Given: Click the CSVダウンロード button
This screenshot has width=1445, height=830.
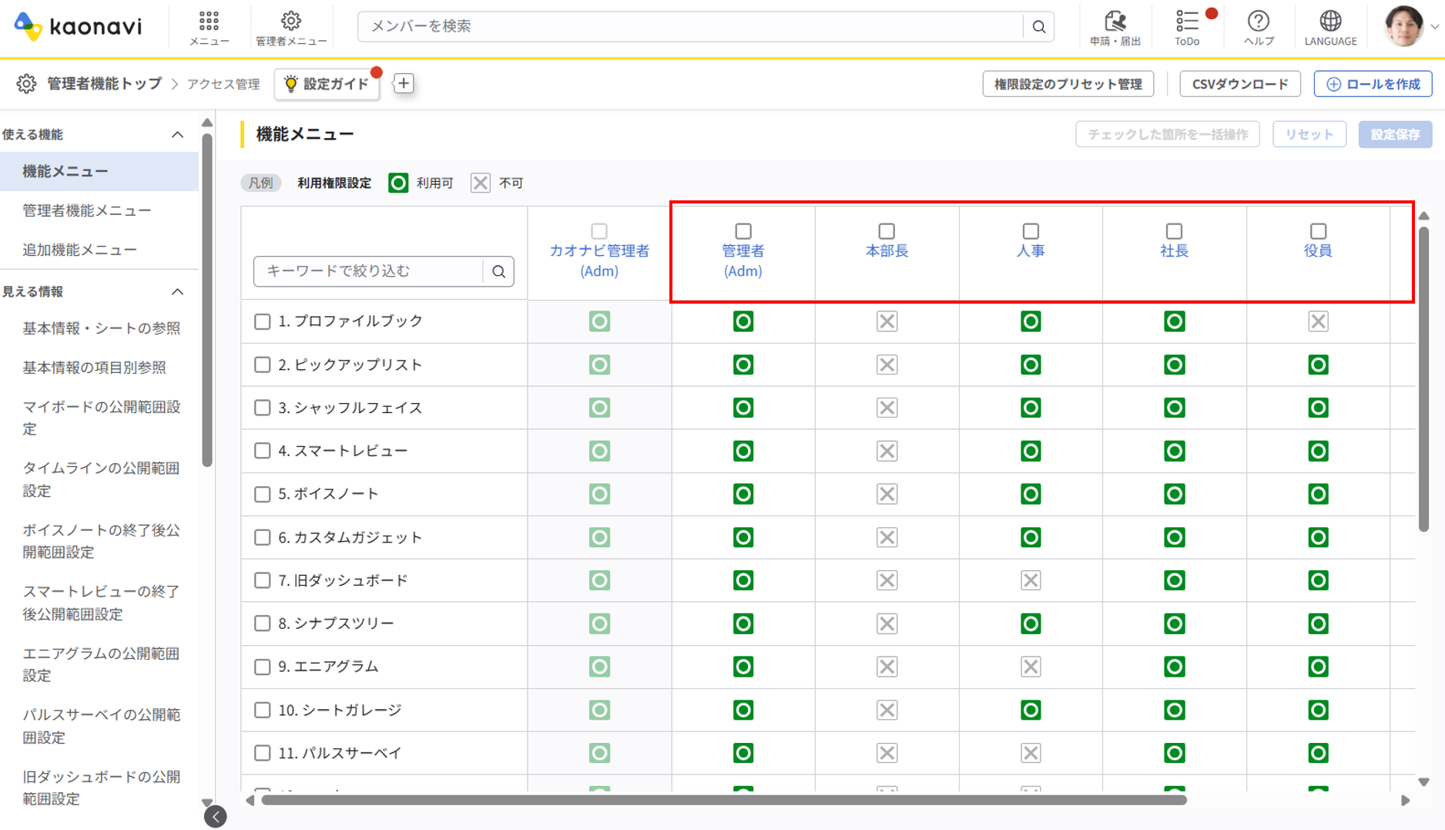Looking at the screenshot, I should [x=1240, y=84].
